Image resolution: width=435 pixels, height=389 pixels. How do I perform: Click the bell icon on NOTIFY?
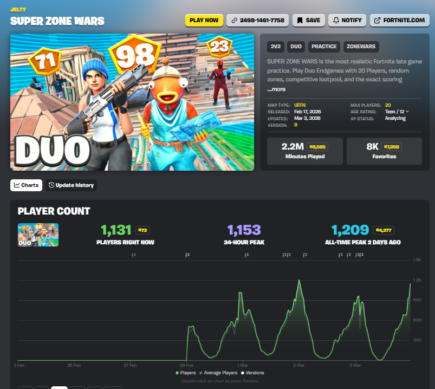[336, 20]
